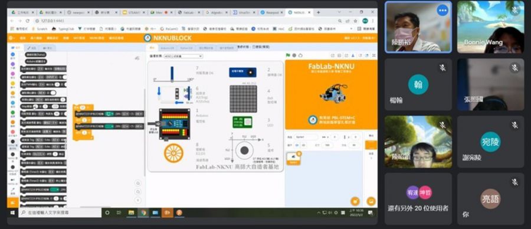
Task: Open the new browser tab button
Action: coord(318,12)
